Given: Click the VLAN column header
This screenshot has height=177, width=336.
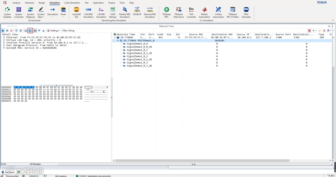Looking at the screenshot, I should click(160, 34).
